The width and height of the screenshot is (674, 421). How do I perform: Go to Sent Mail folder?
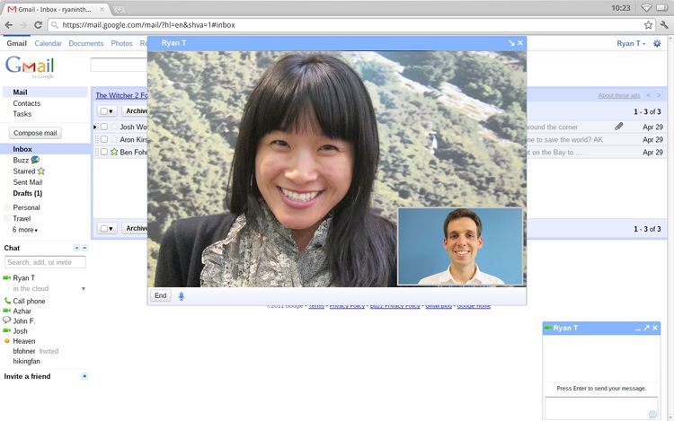click(29, 182)
